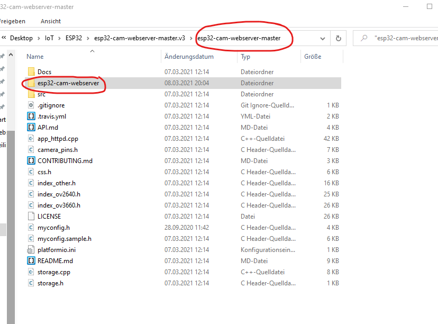The image size is (438, 324).
Task: Select the .gitignore file icon
Action: pyautogui.click(x=31, y=105)
